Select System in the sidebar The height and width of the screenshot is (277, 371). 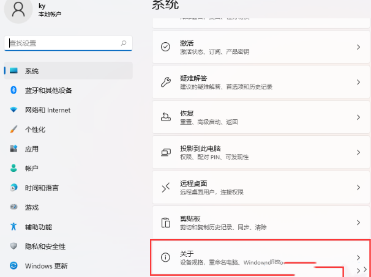[x=67, y=71]
